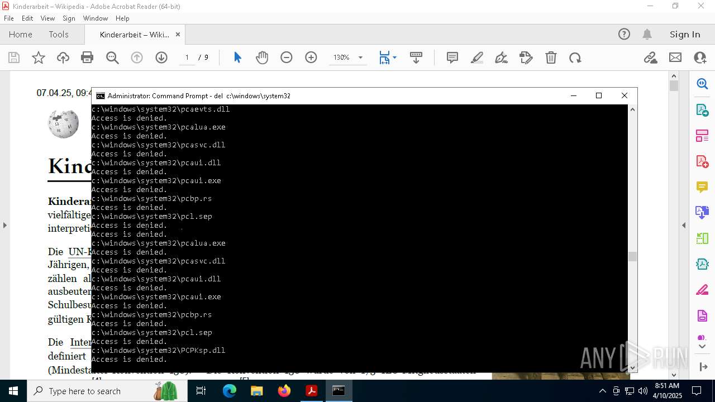Choose the arrow Selection tool
This screenshot has width=715, height=402.
[237, 58]
